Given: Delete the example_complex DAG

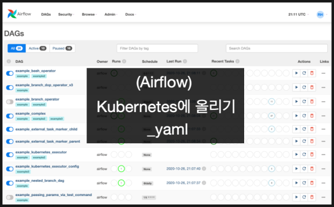Looking at the screenshot, I should [312, 116].
